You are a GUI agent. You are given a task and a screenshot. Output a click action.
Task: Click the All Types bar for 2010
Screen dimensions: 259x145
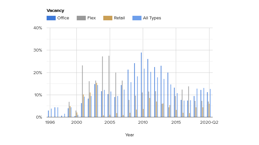144,93
